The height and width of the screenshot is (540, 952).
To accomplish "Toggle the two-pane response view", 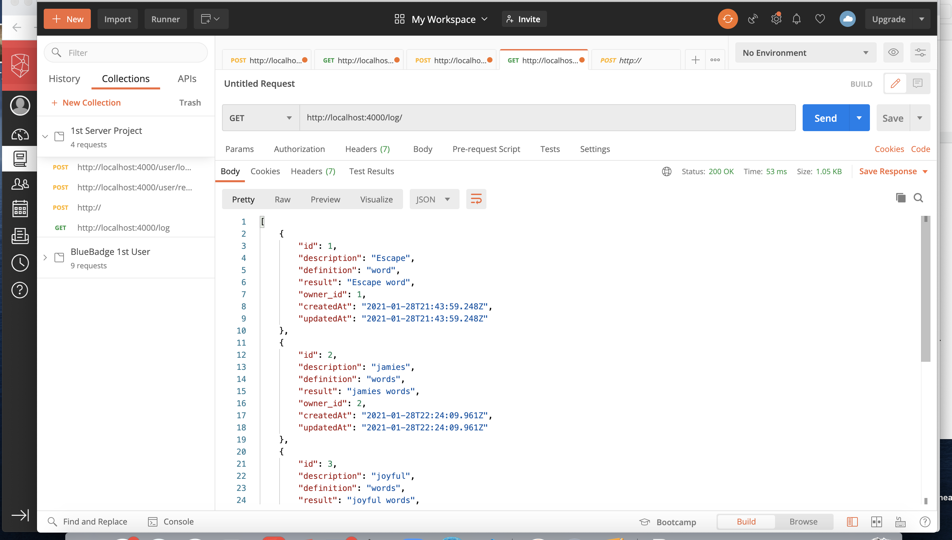I will (877, 522).
